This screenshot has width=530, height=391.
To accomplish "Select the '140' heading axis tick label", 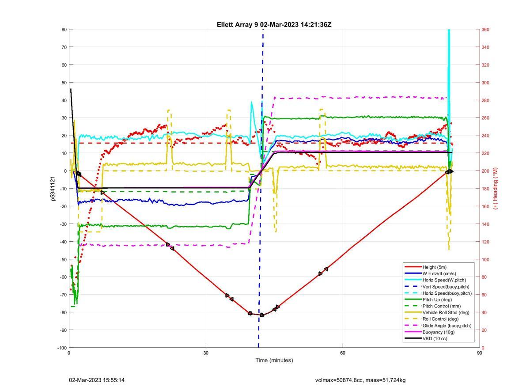I will pos(485,224).
